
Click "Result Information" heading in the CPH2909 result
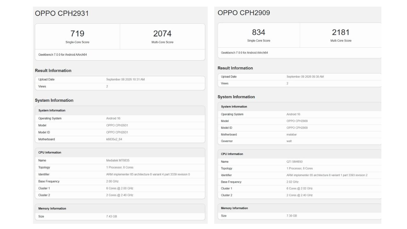pyautogui.click(x=235, y=68)
